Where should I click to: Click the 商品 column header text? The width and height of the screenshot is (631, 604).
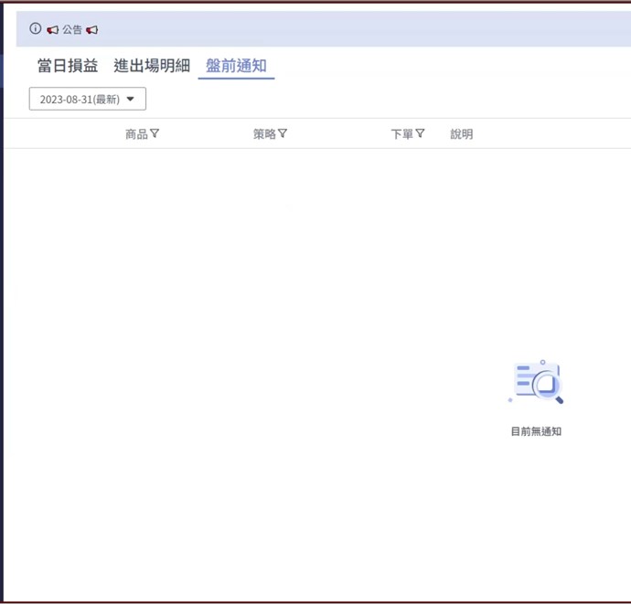(x=136, y=134)
